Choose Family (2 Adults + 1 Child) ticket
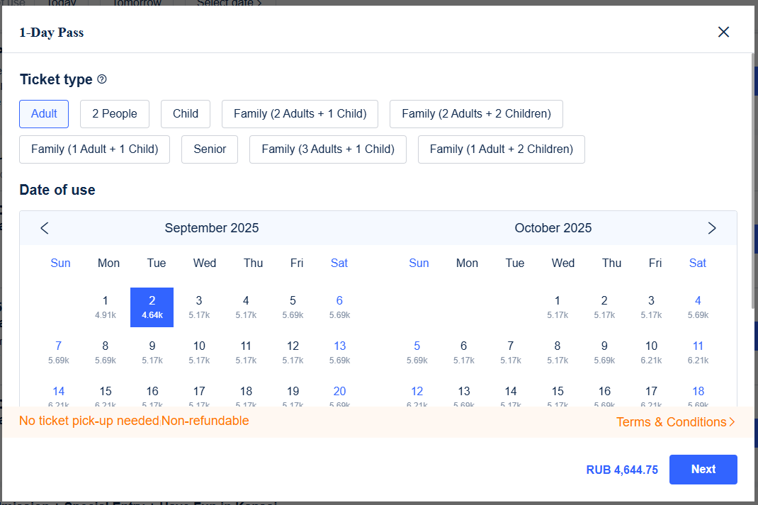758x505 pixels. coord(300,114)
